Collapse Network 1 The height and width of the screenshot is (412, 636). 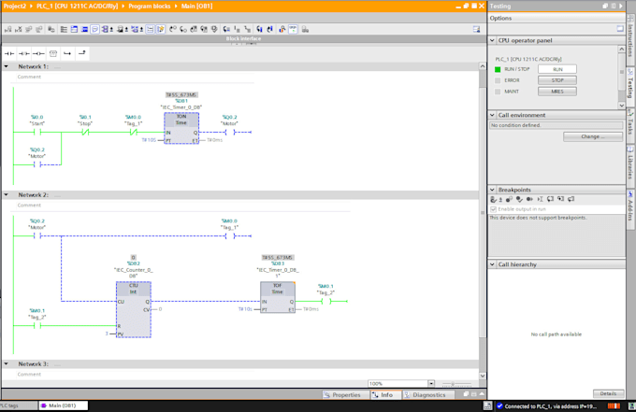7,66
